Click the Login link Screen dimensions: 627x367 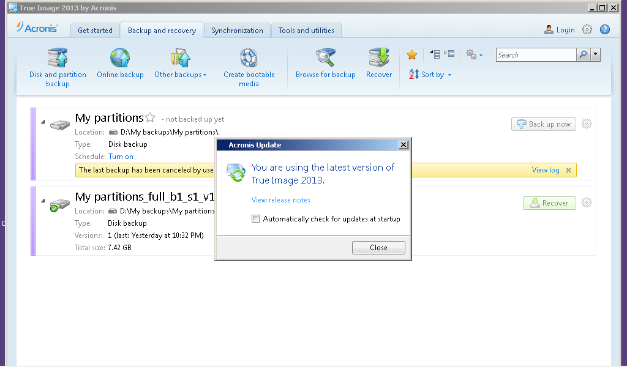pos(560,30)
